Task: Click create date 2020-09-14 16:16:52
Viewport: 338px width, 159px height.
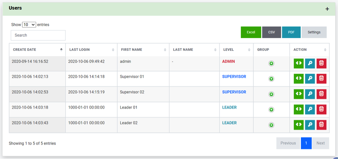Action: tap(30, 61)
